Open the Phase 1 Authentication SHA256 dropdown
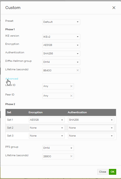Image resolution: width=121 pixels, height=179 pixels. pyautogui.click(x=61, y=54)
